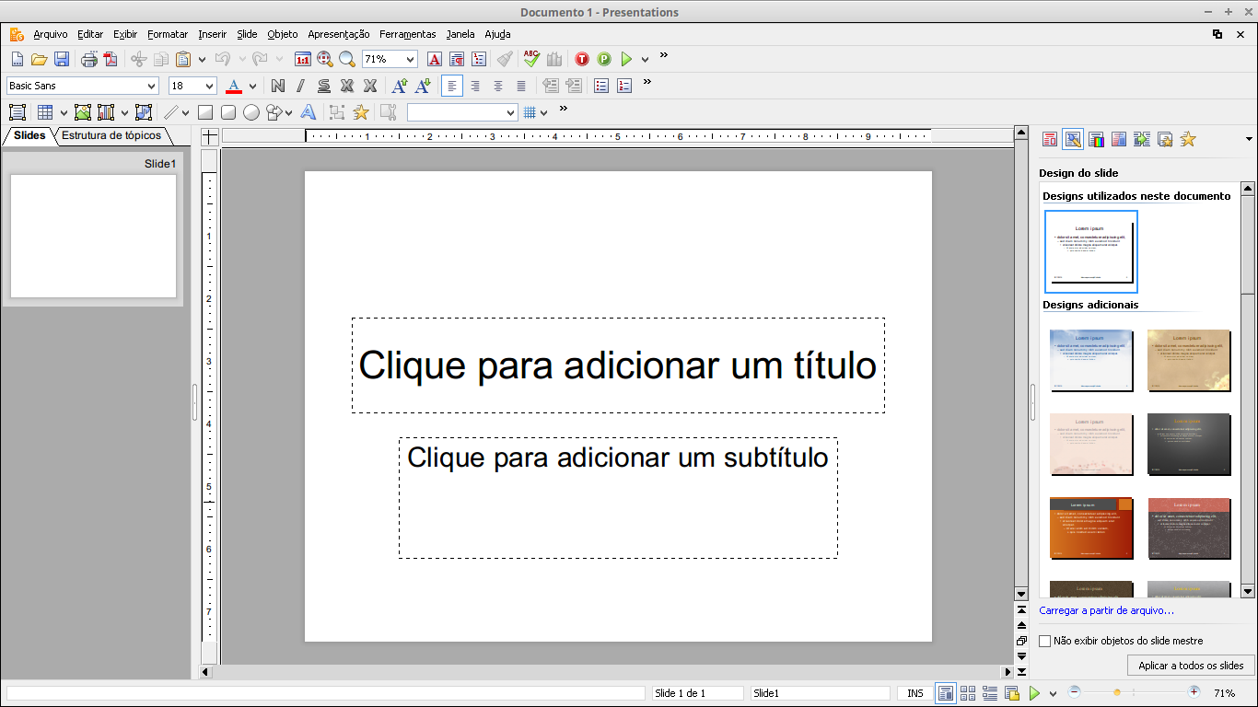Image resolution: width=1258 pixels, height=707 pixels.
Task: Open the Arquivo menu
Action: [x=51, y=34]
